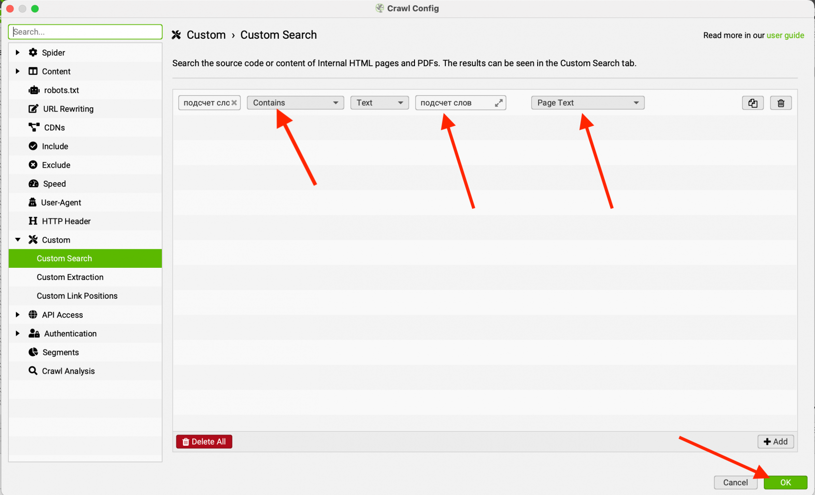Click the expand icon in the search query field

(x=499, y=103)
